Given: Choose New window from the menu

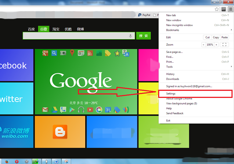Looking at the screenshot, I should 196,20.
